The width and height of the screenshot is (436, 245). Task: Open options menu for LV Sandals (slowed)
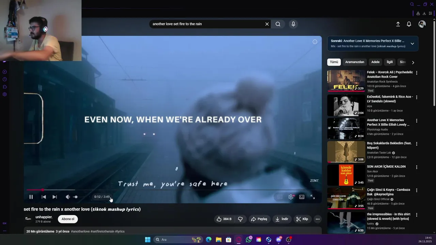pos(417,97)
